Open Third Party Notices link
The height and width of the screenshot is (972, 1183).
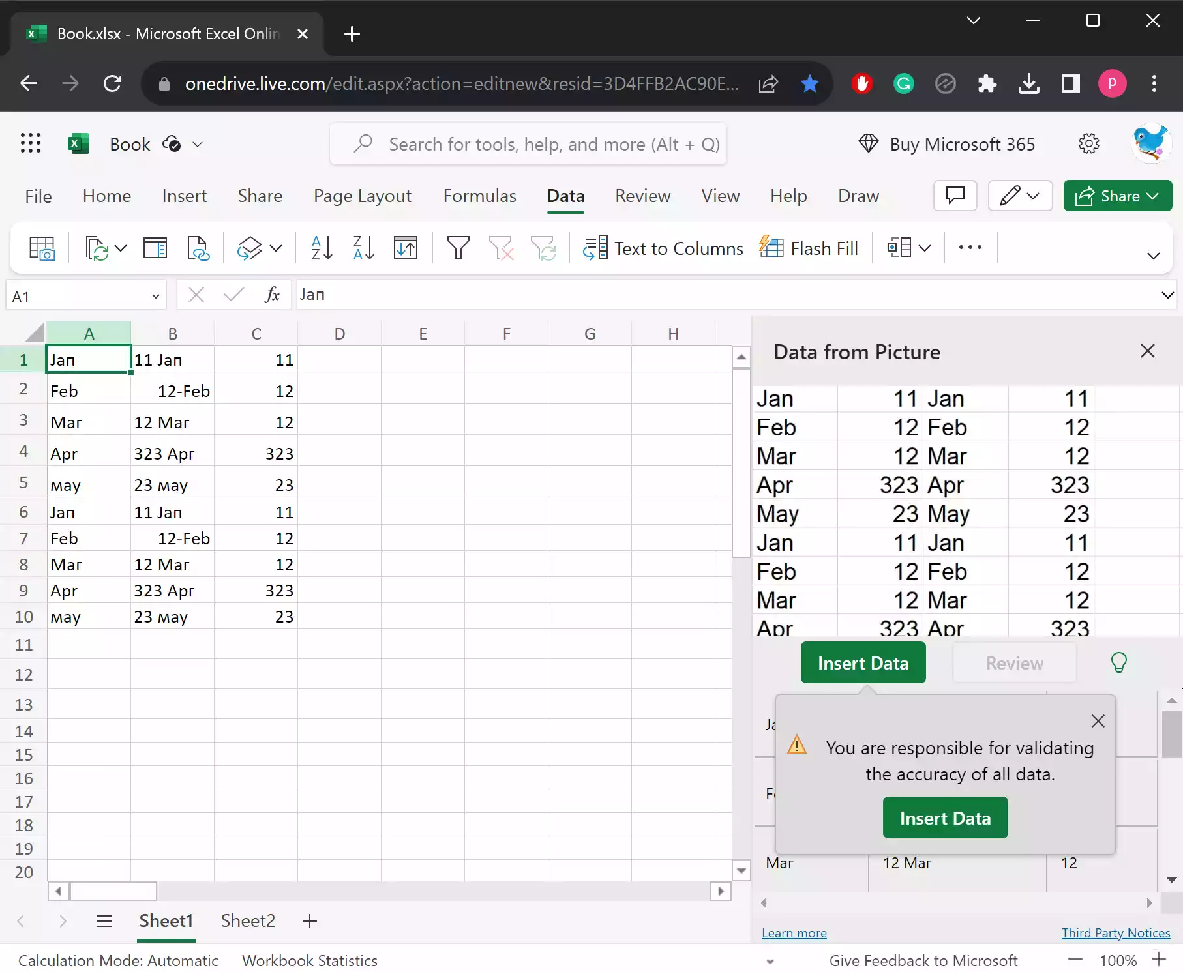[1116, 933]
